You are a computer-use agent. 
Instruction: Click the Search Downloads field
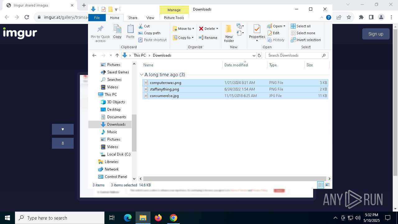point(297,55)
